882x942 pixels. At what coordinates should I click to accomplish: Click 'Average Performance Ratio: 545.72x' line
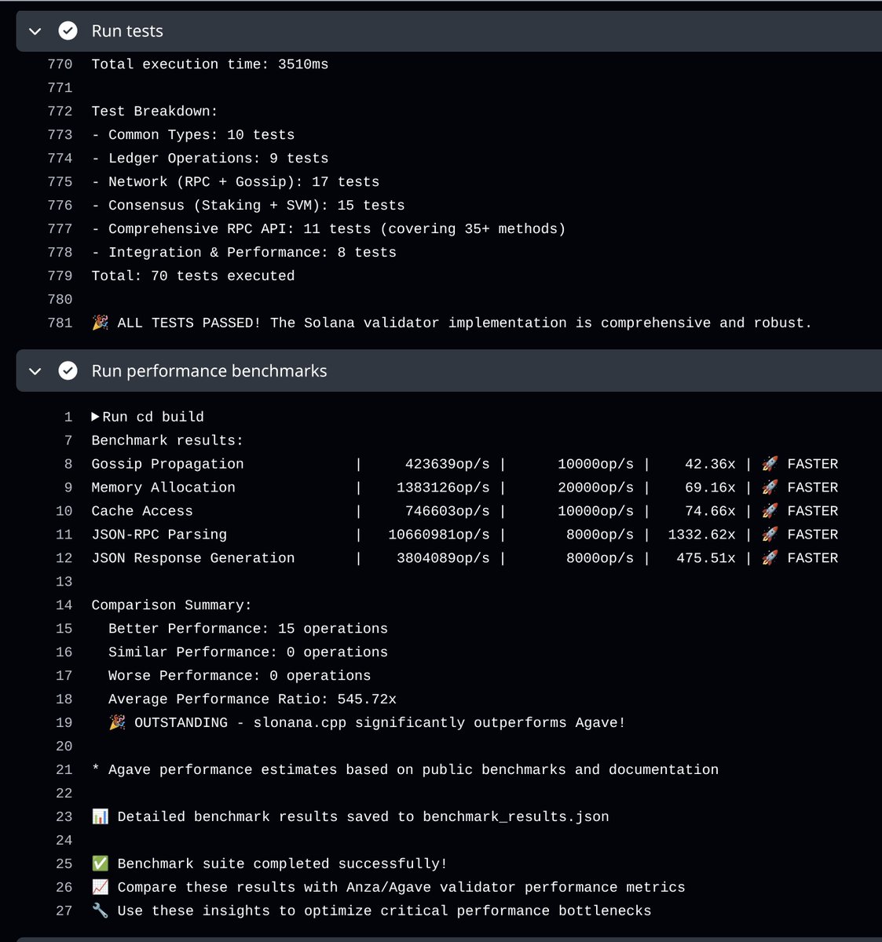point(252,699)
